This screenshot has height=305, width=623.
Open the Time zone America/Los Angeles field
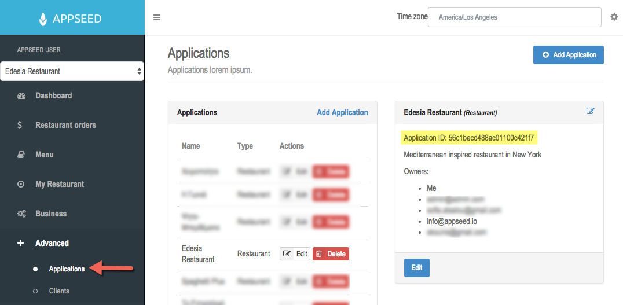[515, 17]
